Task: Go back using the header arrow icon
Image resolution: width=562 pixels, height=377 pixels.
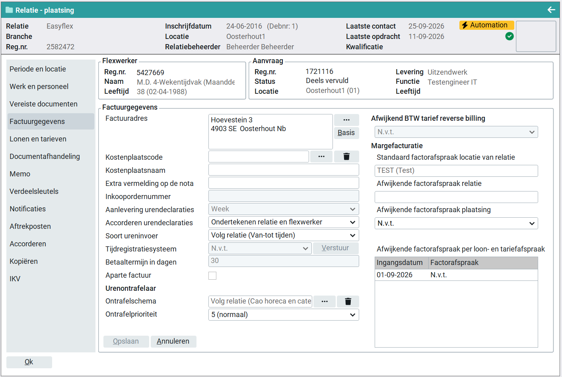Action: [551, 10]
